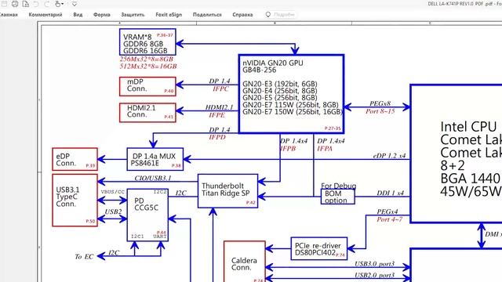The image size is (502, 282).
Task: Open the Foxit eSign tab
Action: click(169, 14)
